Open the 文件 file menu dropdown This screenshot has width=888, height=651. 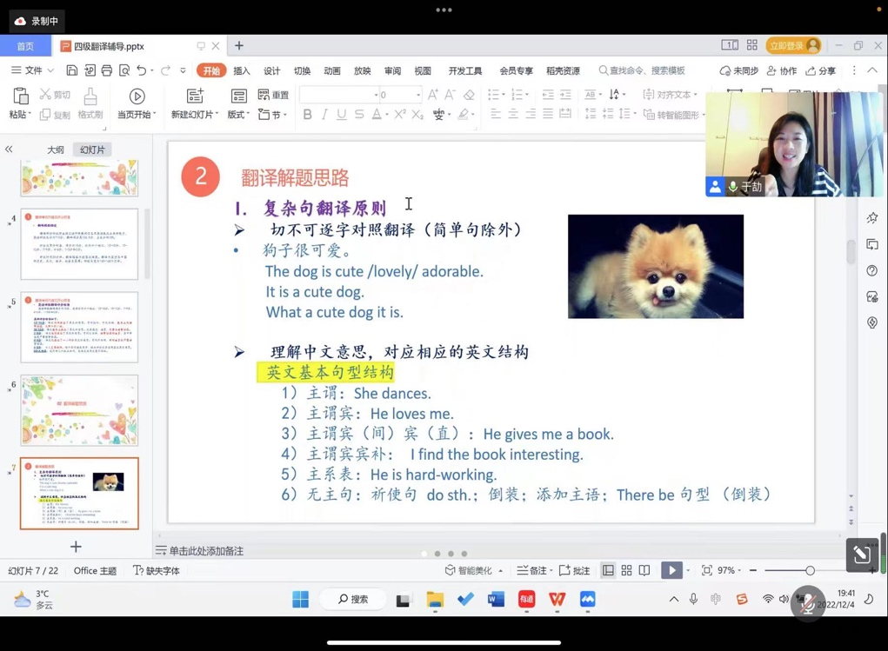pyautogui.click(x=33, y=70)
